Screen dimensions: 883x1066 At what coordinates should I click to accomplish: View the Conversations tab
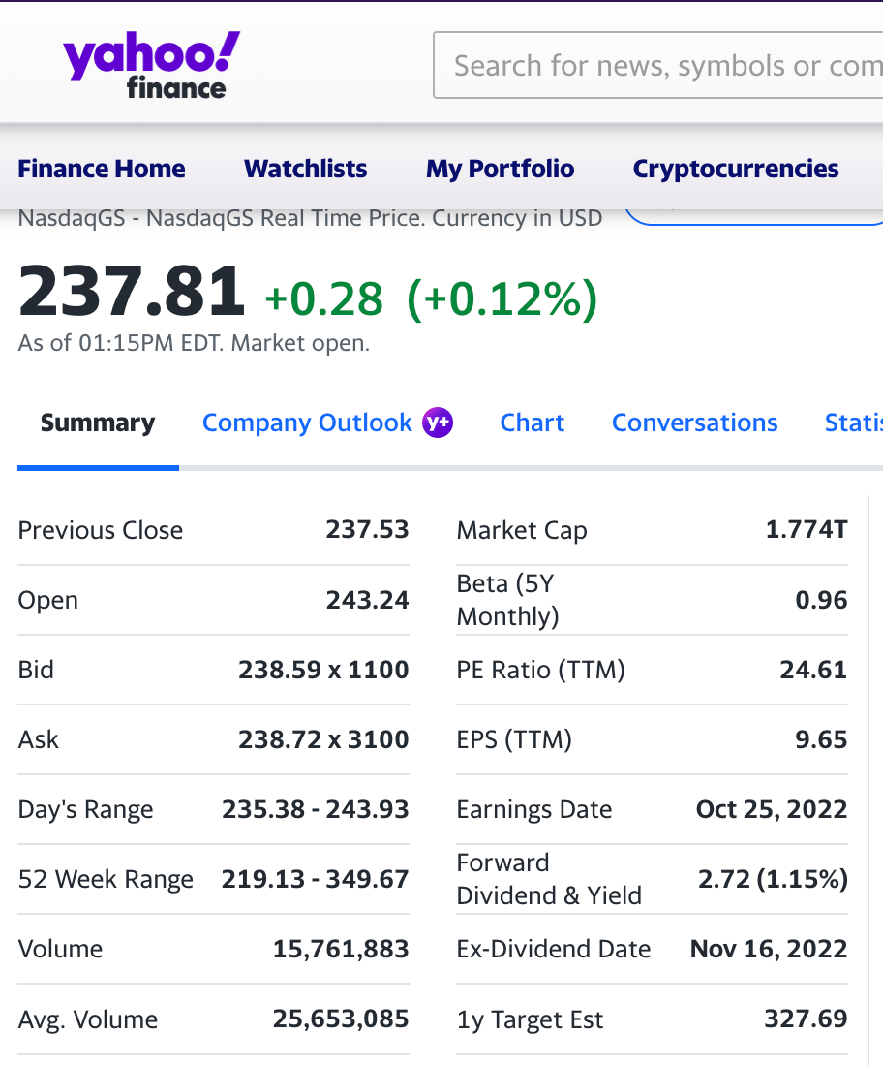695,423
